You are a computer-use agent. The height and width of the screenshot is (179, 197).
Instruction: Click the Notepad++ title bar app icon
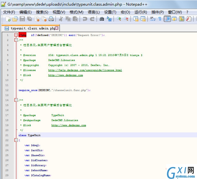tap(3, 4)
